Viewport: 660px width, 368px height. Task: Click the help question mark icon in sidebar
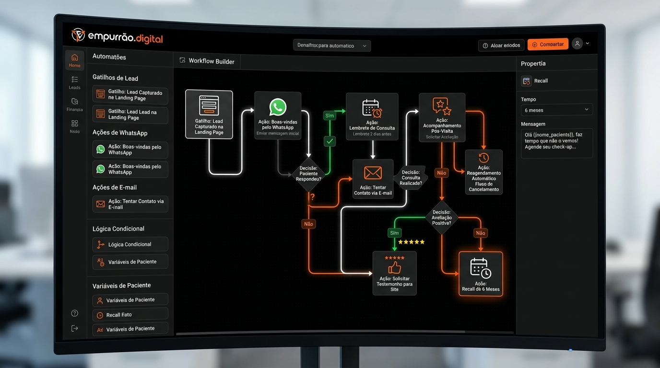(74, 313)
